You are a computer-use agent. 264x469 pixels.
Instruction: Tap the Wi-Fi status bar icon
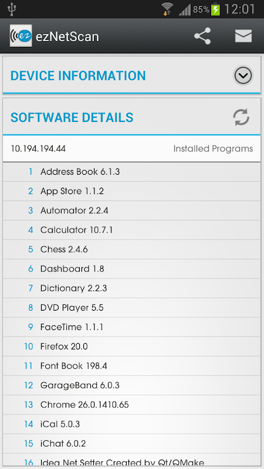167,9
